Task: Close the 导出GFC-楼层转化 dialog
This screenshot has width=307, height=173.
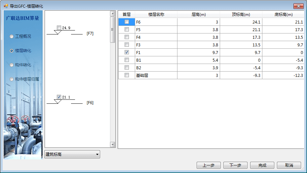Action: point(298,6)
